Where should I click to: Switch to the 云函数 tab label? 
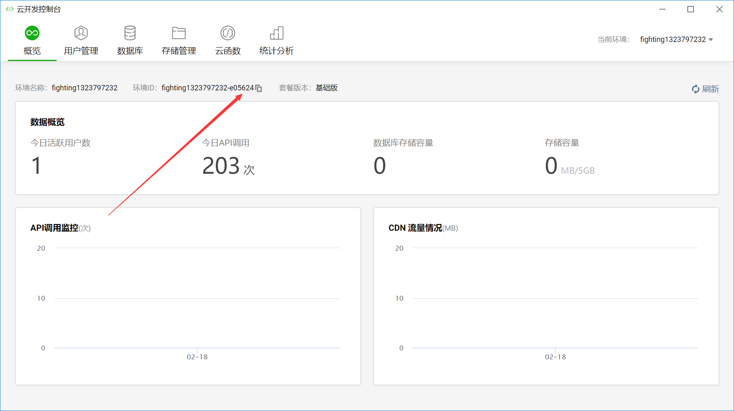click(x=228, y=51)
